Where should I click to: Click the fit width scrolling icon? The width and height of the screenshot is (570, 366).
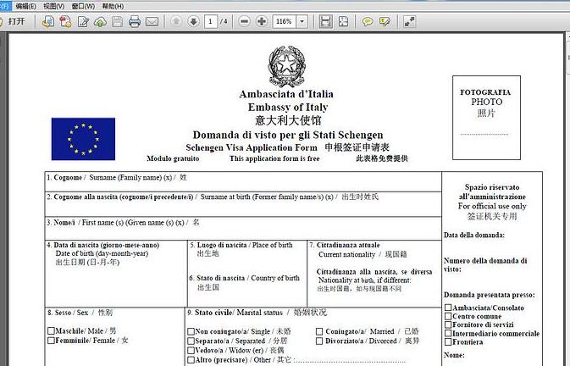coord(326,21)
